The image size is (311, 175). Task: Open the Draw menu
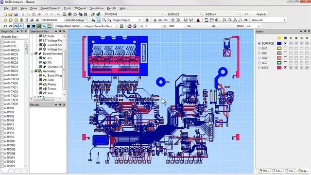tap(34, 8)
